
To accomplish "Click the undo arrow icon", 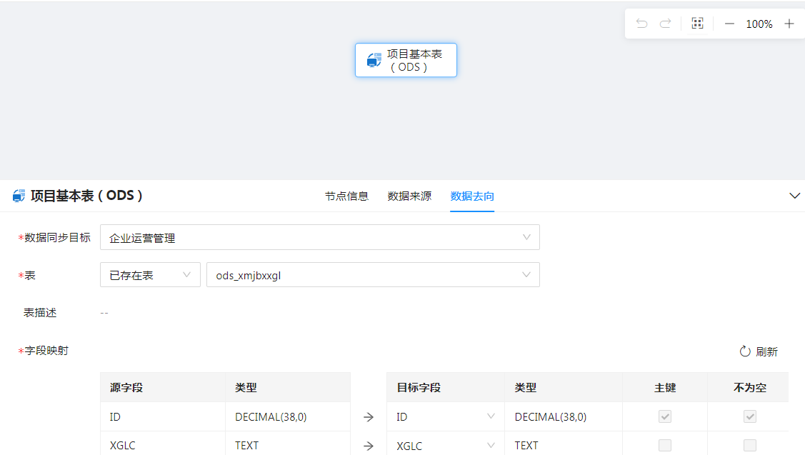I will pyautogui.click(x=641, y=24).
